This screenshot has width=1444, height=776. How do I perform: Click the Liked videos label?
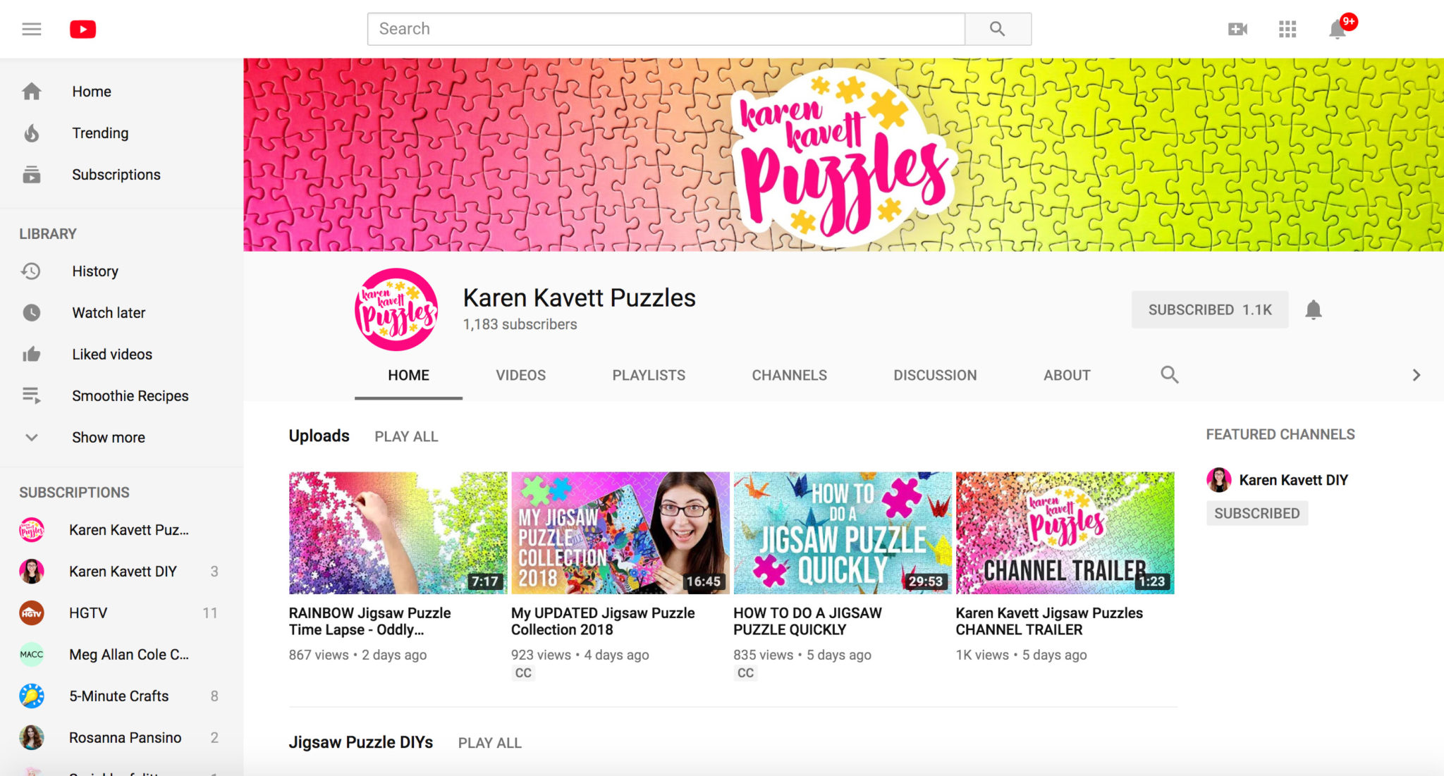(112, 355)
